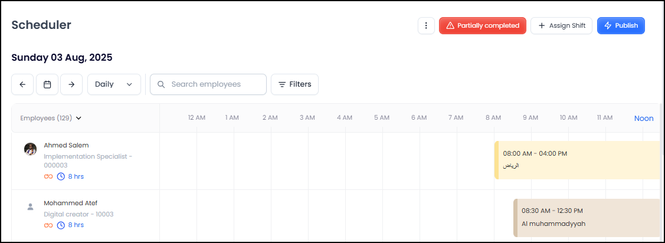Select Mohammed Atef's Al muhammadyyah shift block
Viewport: 665px width, 243px height.
click(586, 218)
